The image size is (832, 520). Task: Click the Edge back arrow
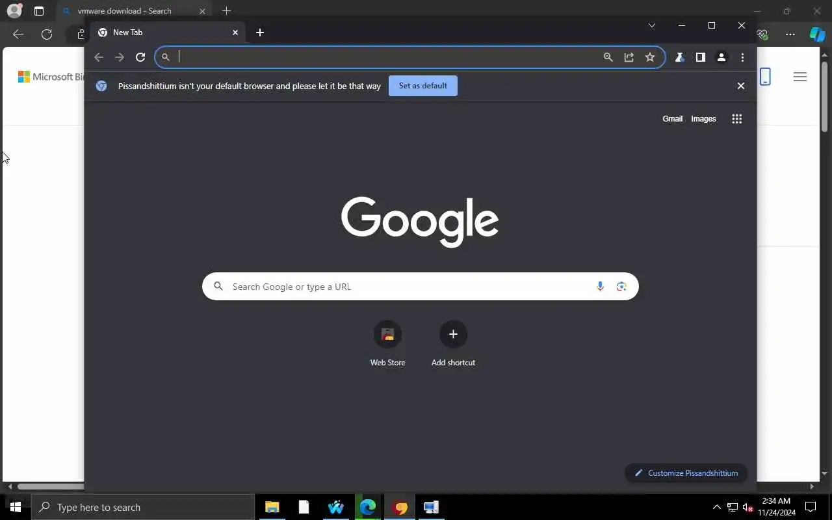[x=18, y=34]
